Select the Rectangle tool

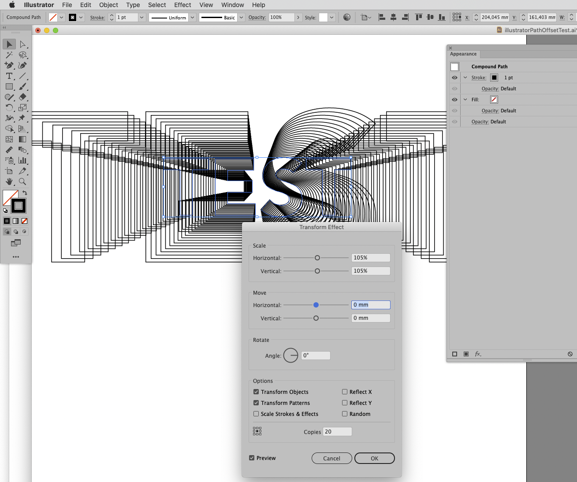click(x=9, y=86)
